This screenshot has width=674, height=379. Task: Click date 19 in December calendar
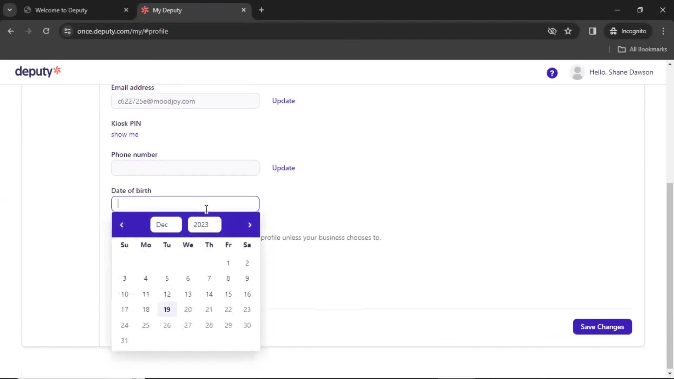click(167, 309)
